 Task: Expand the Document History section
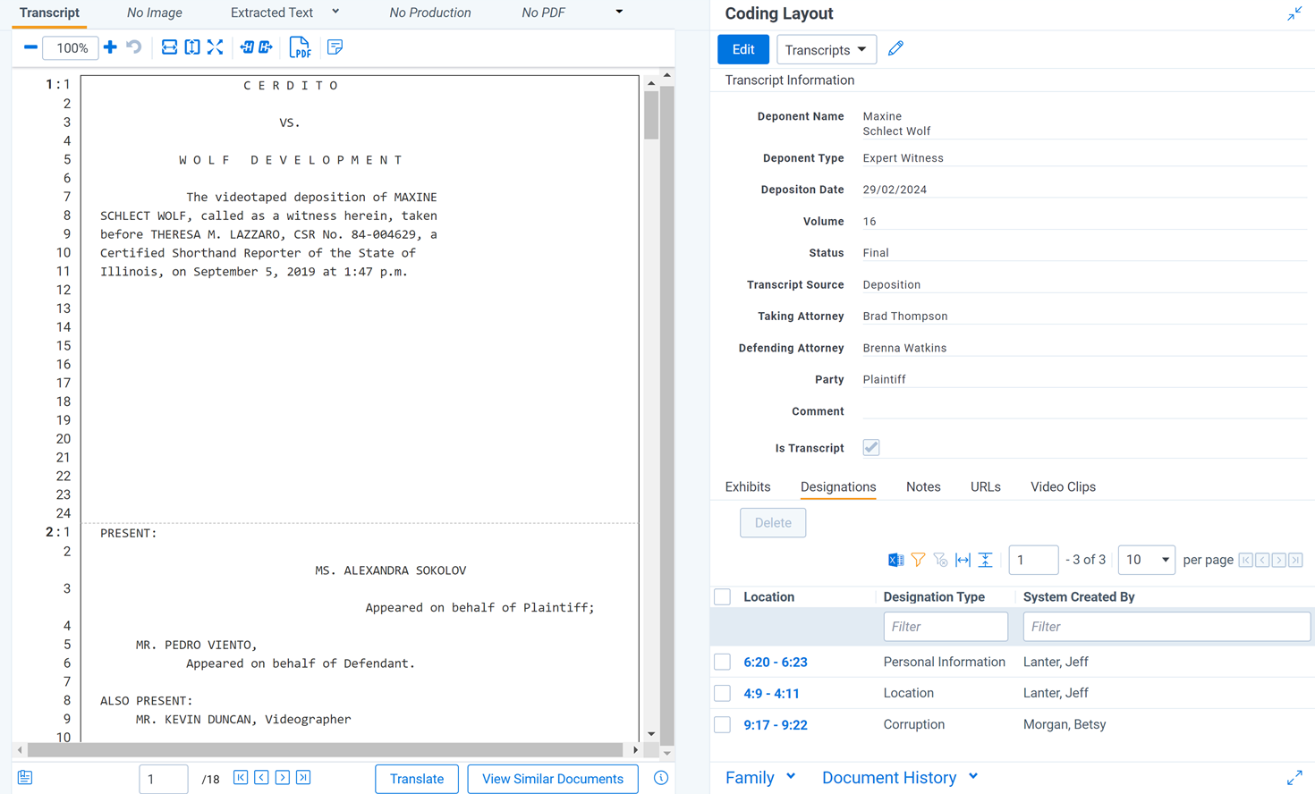point(900,777)
